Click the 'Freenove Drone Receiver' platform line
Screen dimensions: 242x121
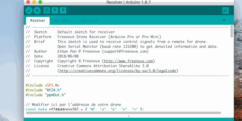(x=110, y=37)
